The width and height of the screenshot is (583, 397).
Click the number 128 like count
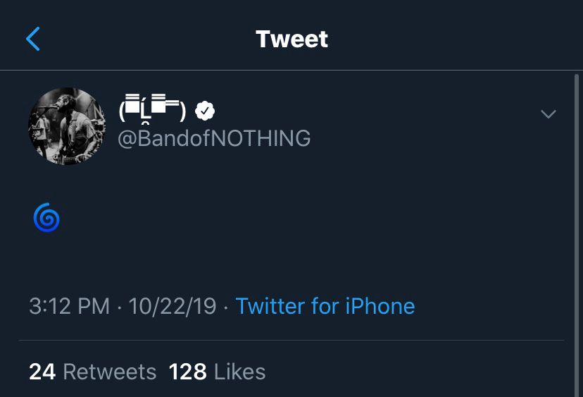click(188, 372)
